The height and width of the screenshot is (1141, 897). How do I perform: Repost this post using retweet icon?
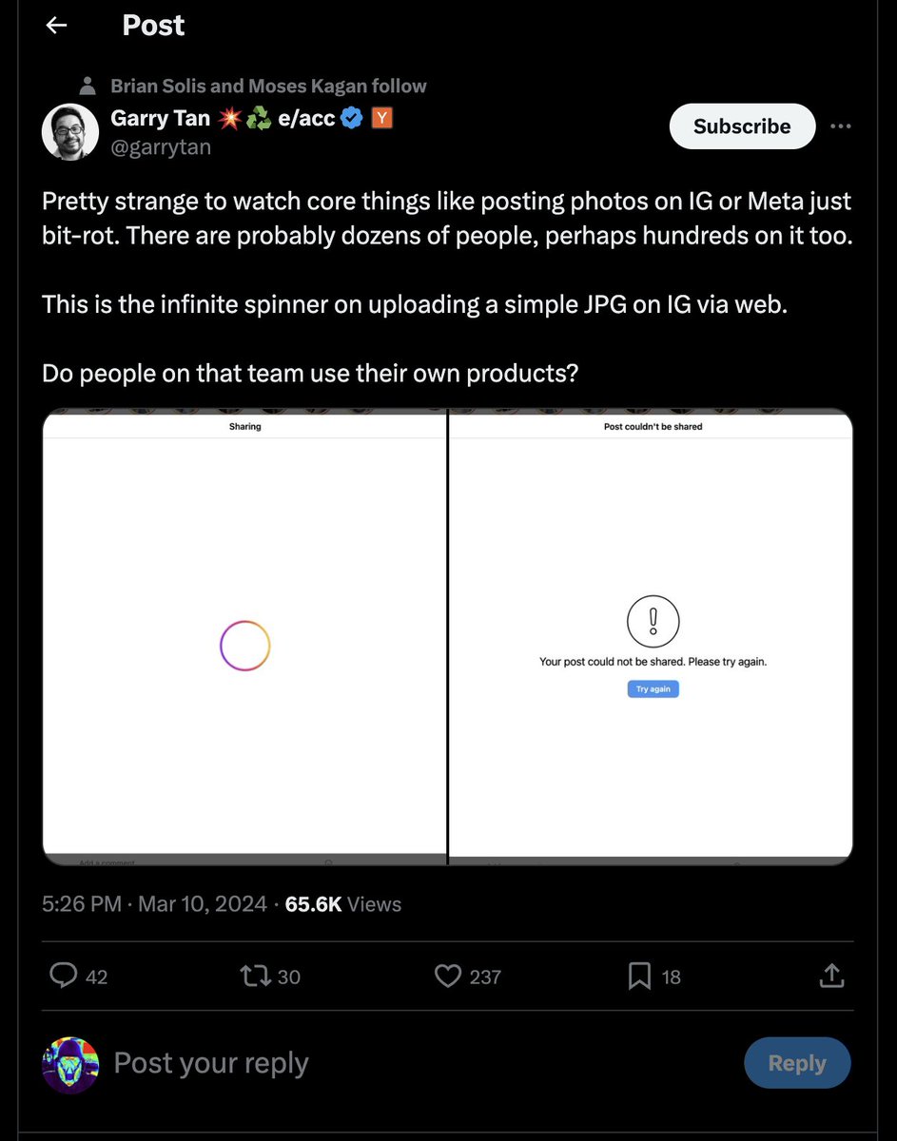pos(255,976)
